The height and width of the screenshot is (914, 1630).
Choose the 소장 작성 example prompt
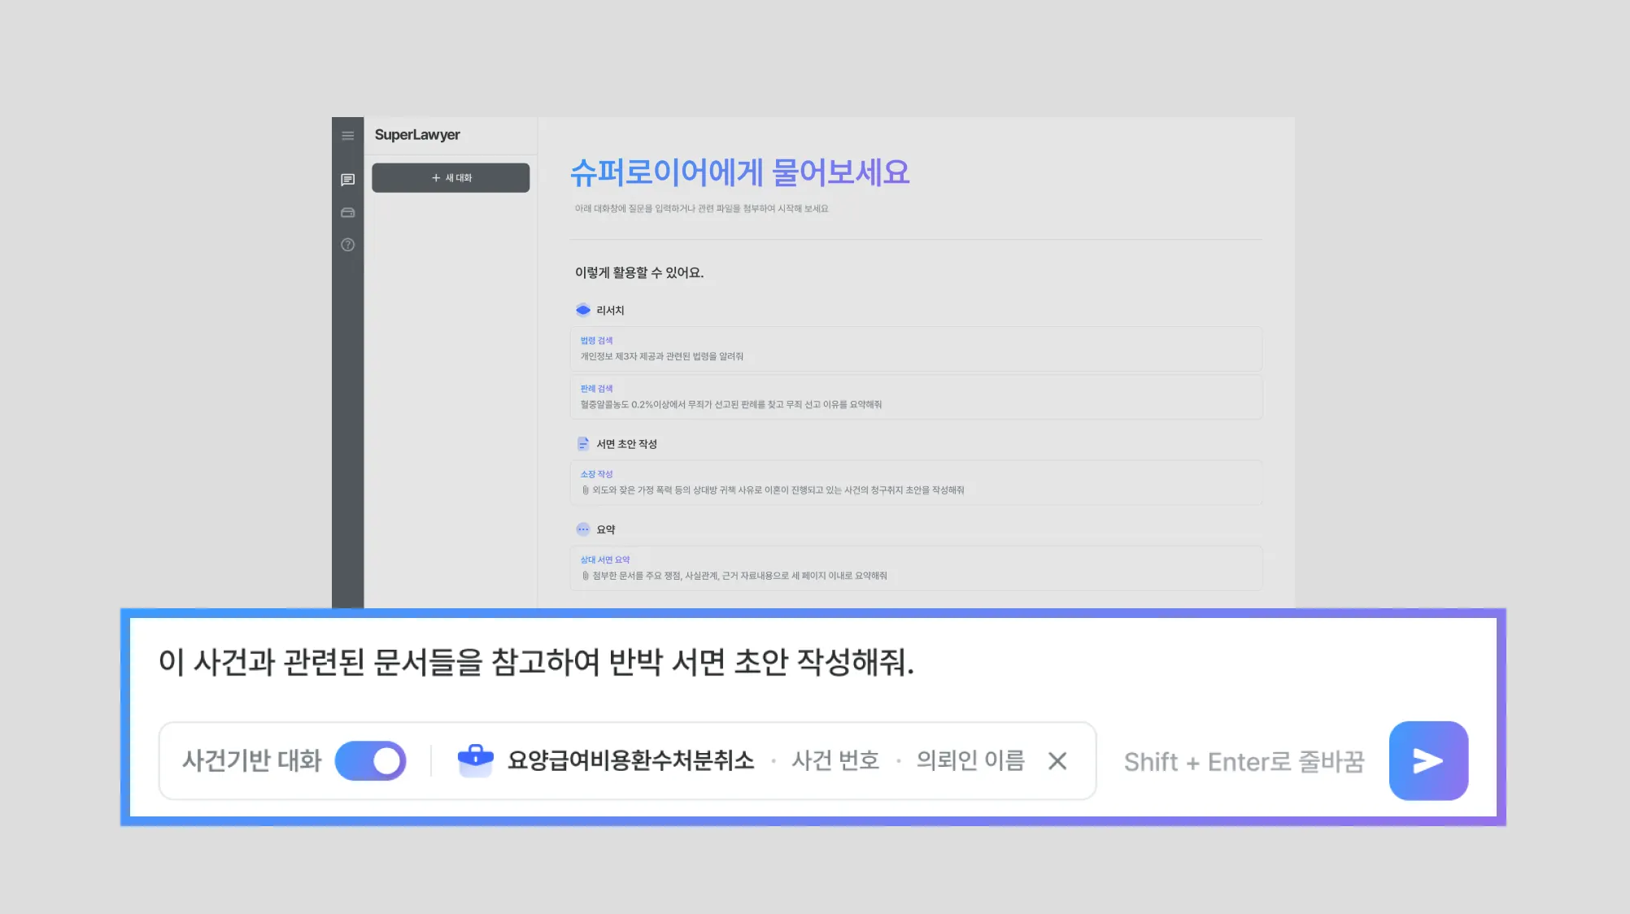tap(916, 482)
